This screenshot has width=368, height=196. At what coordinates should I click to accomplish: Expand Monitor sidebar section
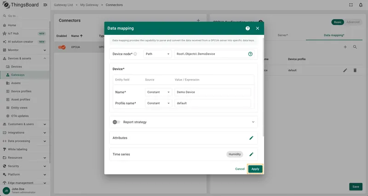(x=25, y=50)
